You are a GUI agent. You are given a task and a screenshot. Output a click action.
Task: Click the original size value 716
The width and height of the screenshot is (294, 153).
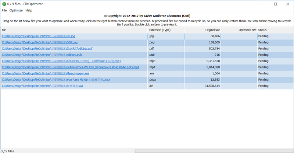coord(217,55)
